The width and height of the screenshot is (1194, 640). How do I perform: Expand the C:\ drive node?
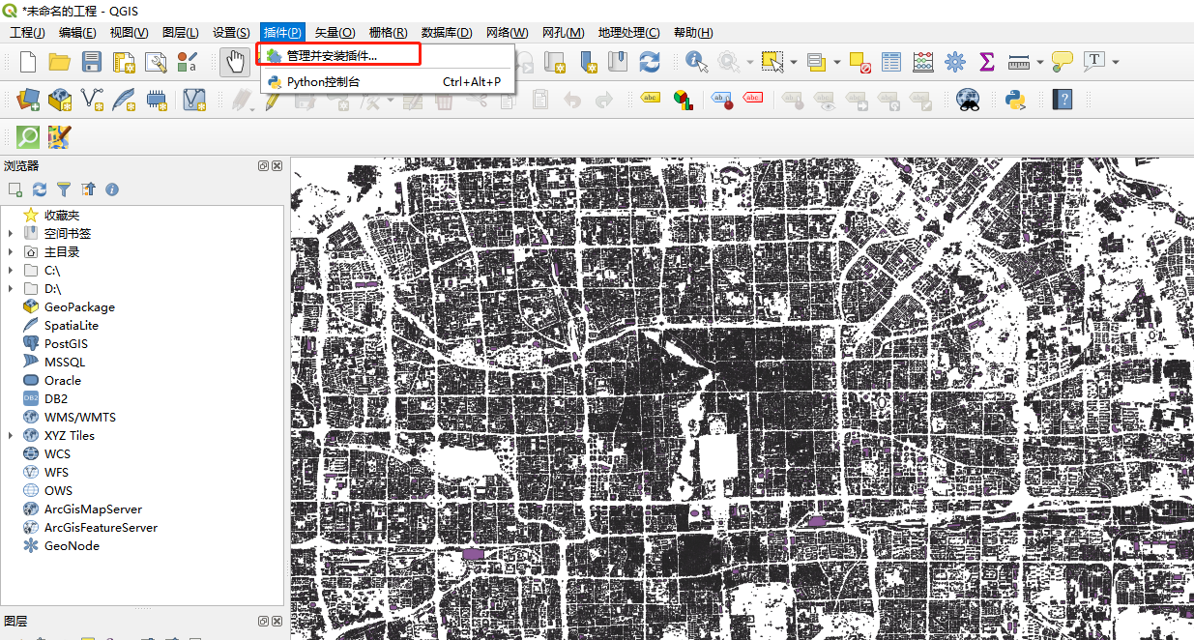coord(11,270)
